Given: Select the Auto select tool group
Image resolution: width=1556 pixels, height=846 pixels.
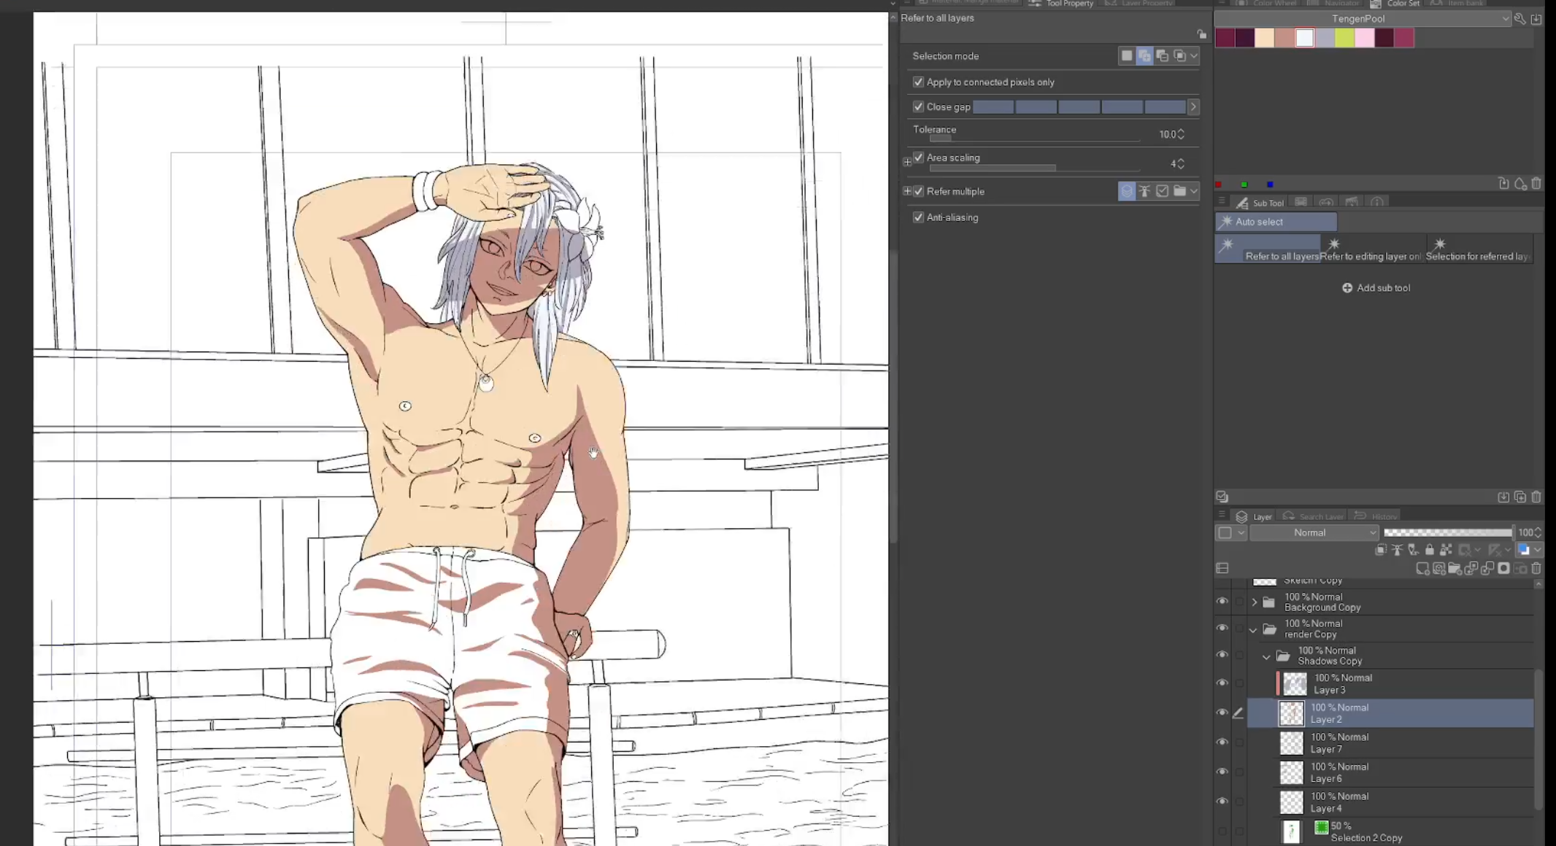Looking at the screenshot, I should pos(1276,222).
